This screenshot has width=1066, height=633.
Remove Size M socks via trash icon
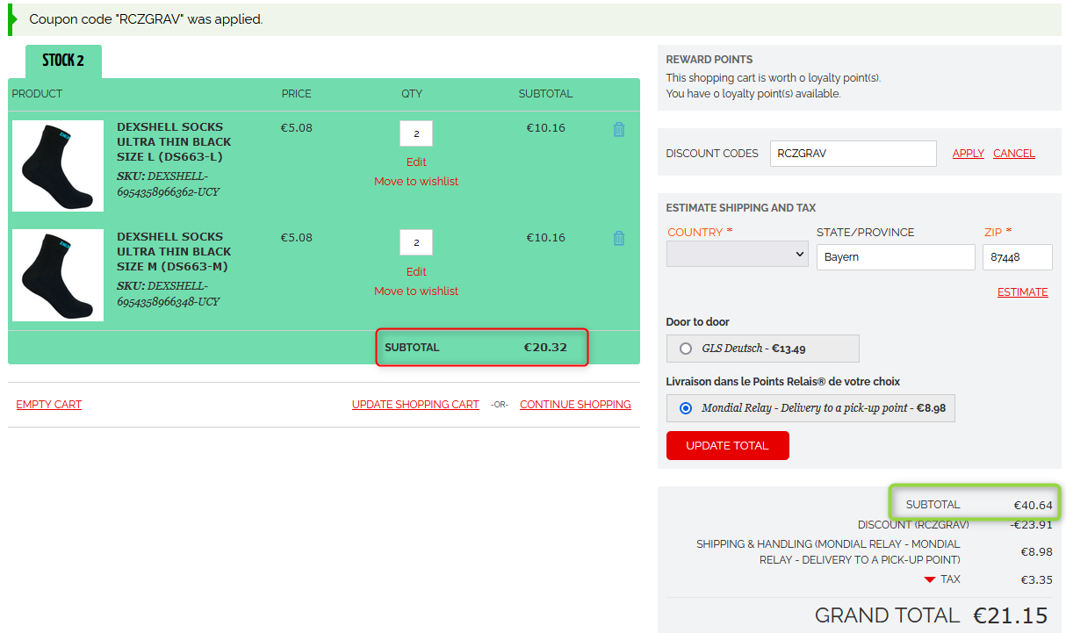(619, 238)
